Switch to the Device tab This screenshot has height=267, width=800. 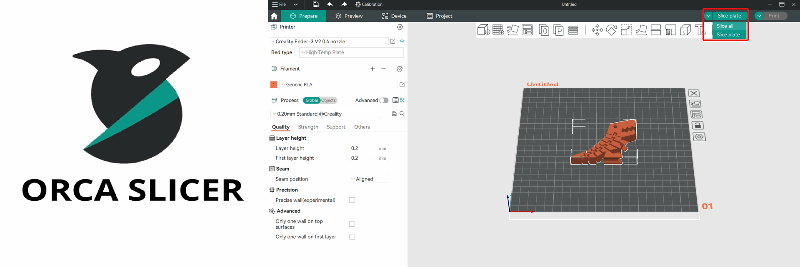click(394, 16)
